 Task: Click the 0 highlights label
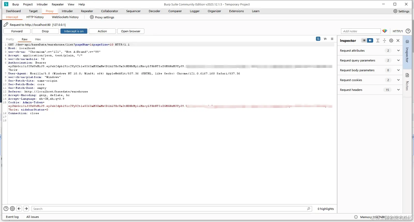click(x=326, y=209)
